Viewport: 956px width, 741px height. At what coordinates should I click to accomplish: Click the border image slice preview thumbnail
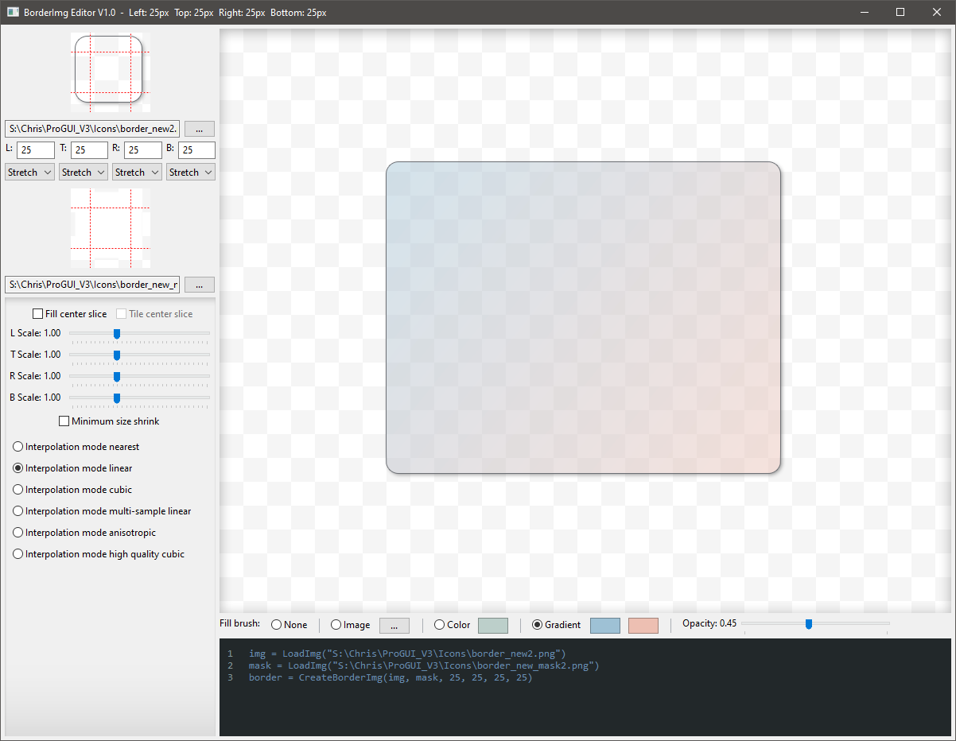click(111, 72)
